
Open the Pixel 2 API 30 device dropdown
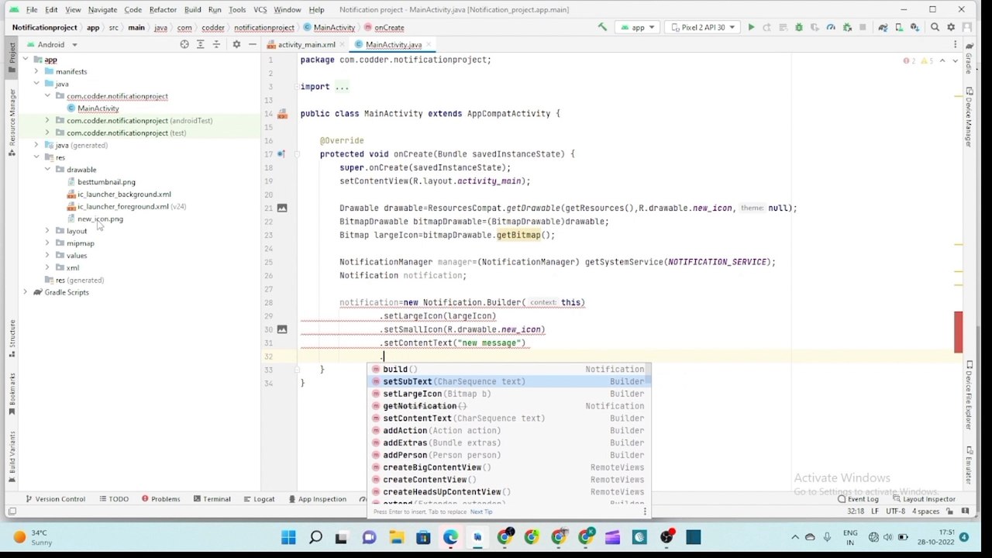(701, 27)
